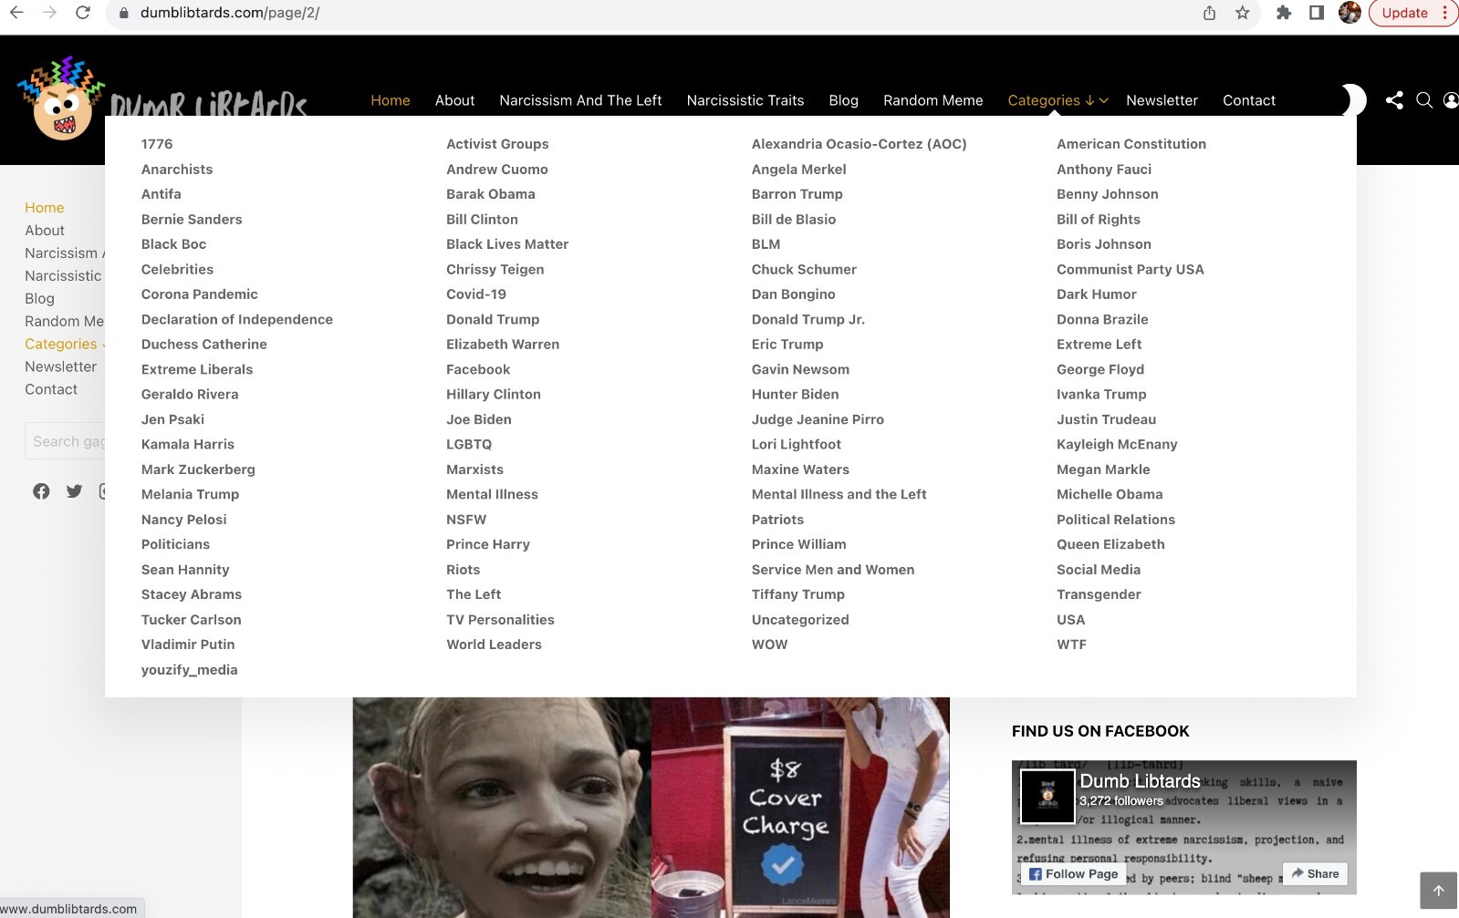Image resolution: width=1459 pixels, height=918 pixels.
Task: Bookmark this page with the star icon
Action: (x=1242, y=13)
